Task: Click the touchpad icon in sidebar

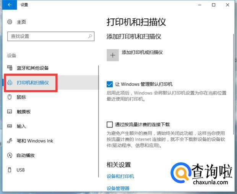Action: [x=10, y=112]
